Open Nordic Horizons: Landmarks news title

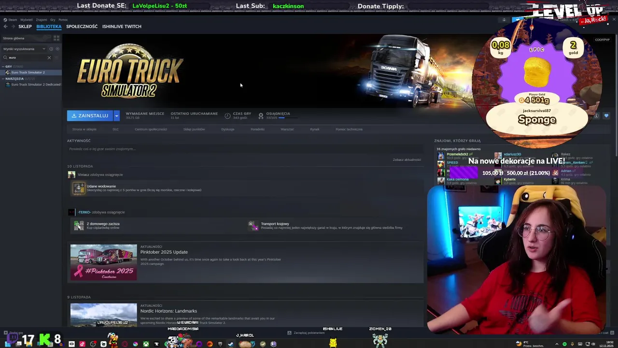click(169, 311)
